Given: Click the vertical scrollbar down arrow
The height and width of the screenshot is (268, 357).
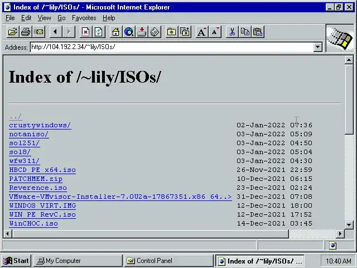Looking at the screenshot, I should [349, 225].
